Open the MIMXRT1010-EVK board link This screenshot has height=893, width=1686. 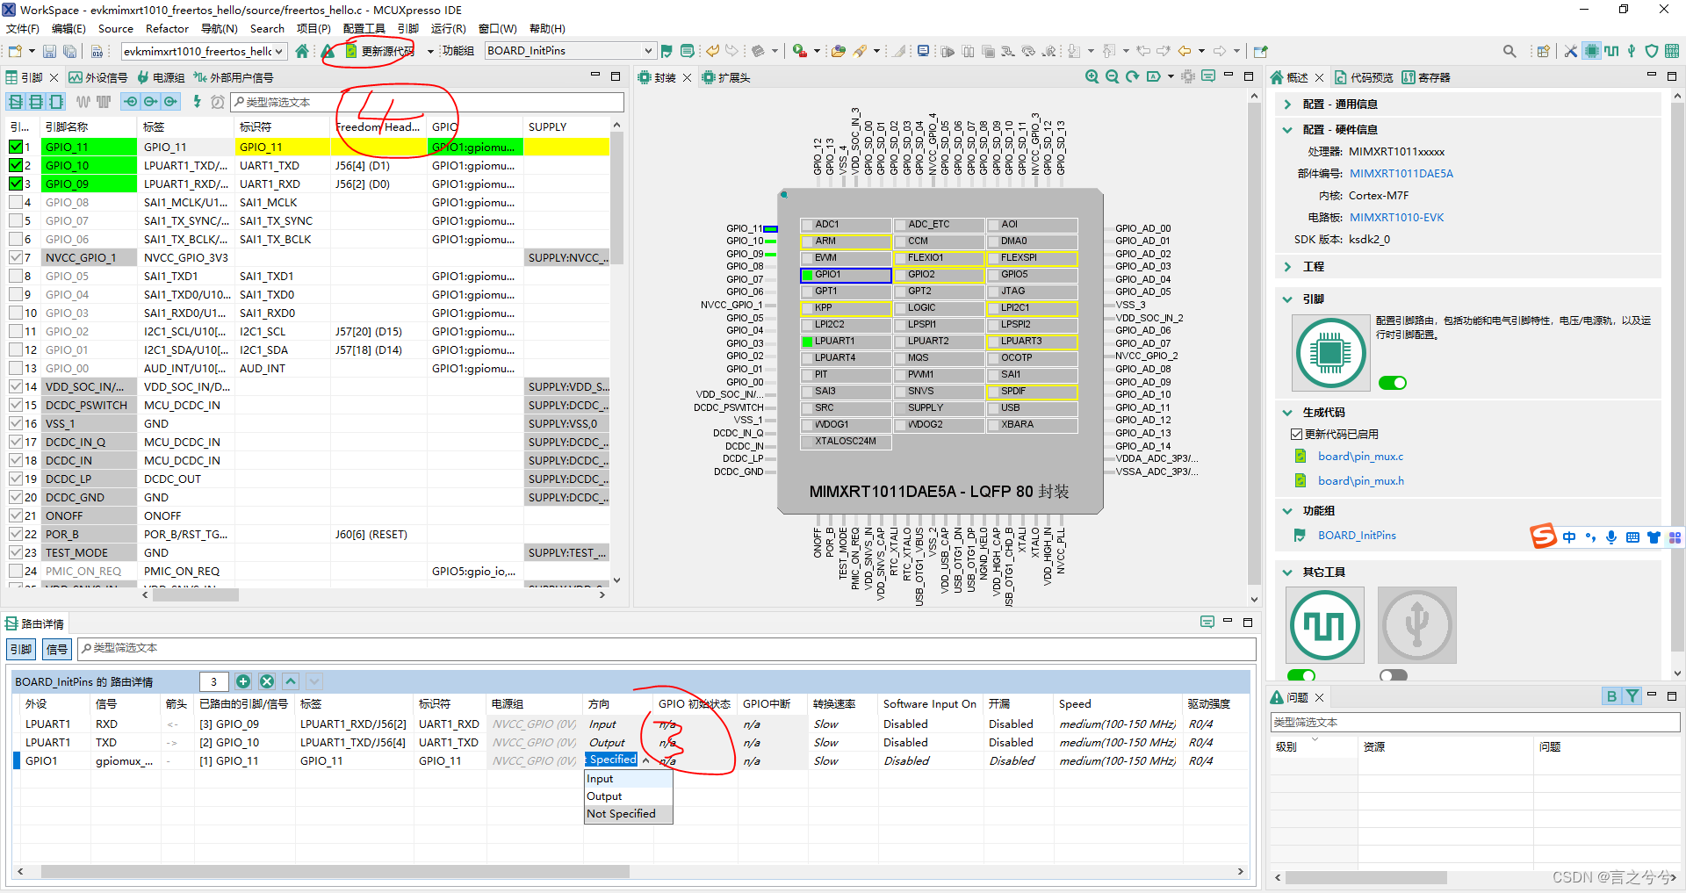coord(1396,217)
